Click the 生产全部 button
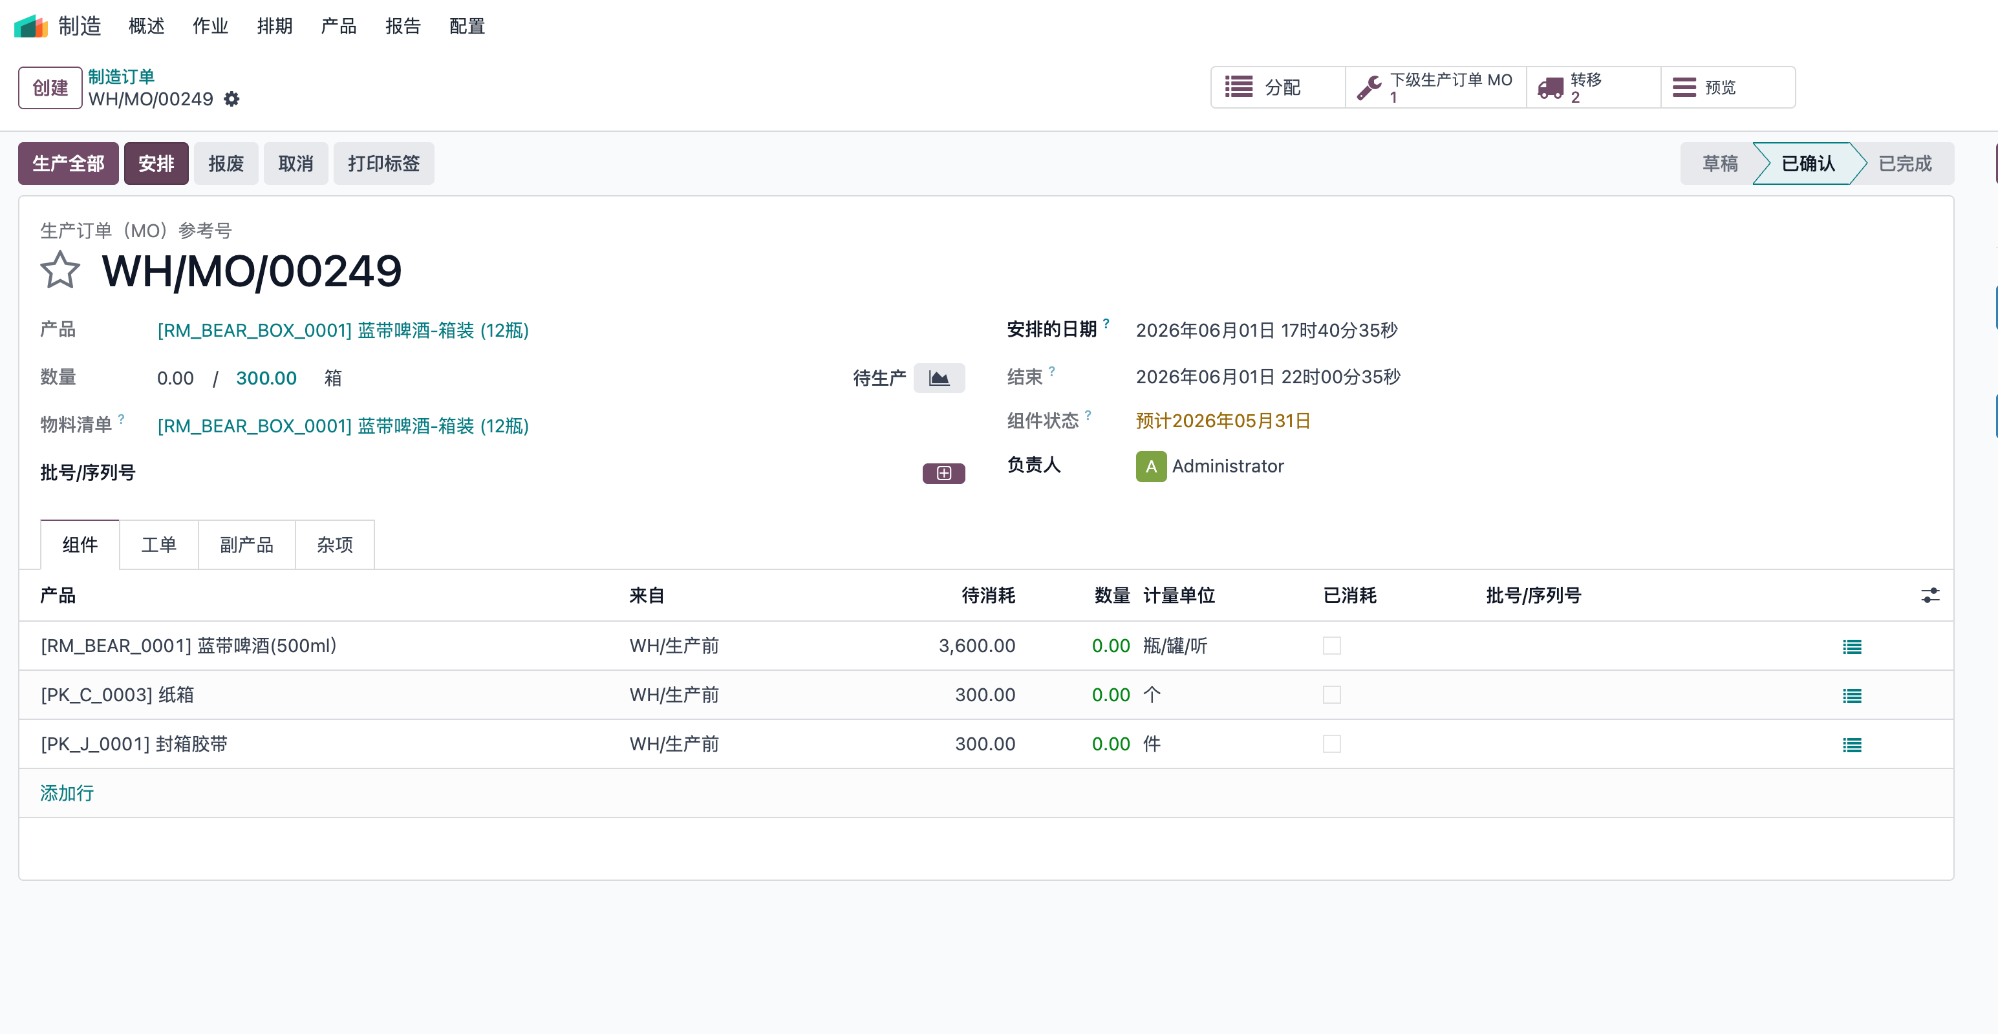The image size is (1998, 1034). [69, 164]
